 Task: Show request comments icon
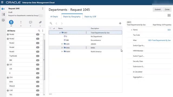[31, 22]
